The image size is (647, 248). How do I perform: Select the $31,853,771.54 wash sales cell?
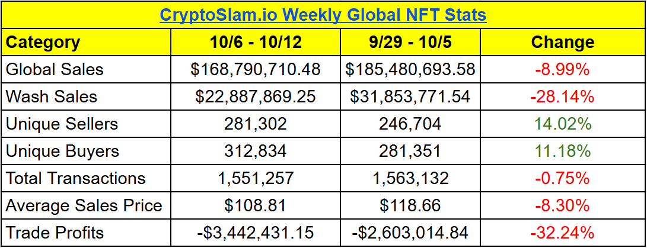410,96
